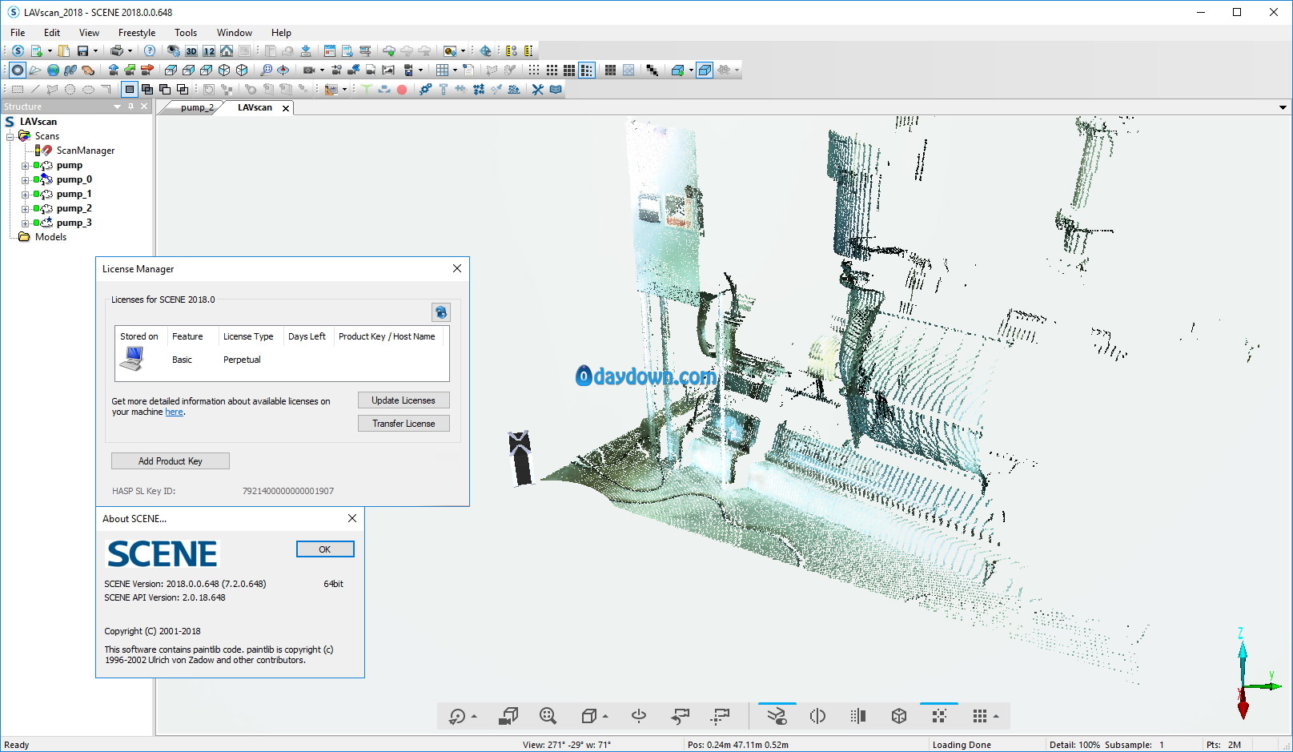Open the Tools menu
Screen dimensions: 1293x752
click(x=186, y=33)
